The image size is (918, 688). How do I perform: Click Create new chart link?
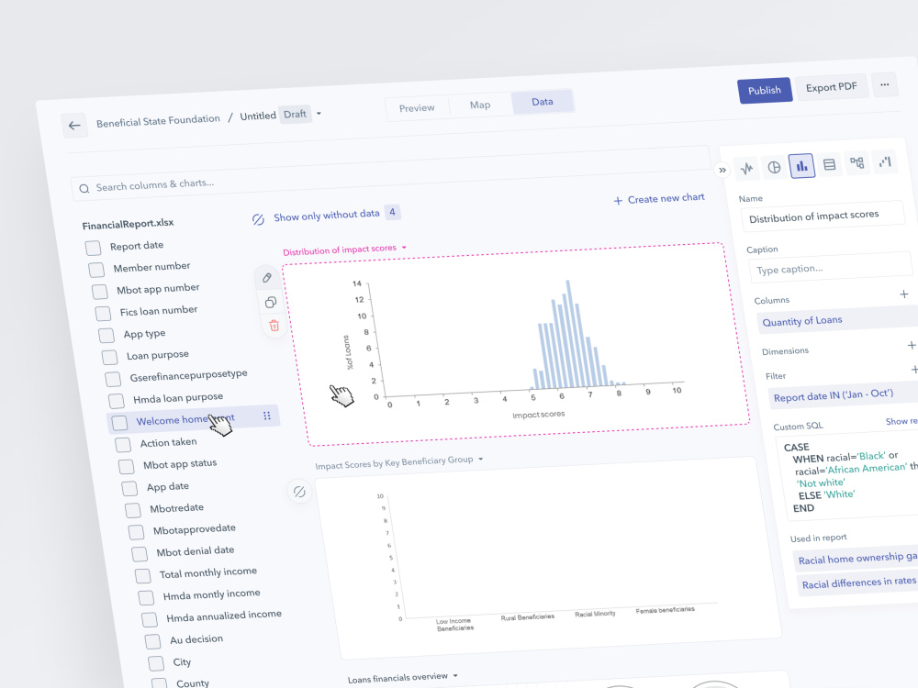[x=658, y=199]
